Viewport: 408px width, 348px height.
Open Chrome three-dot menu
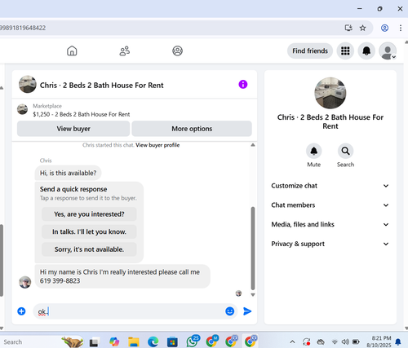pyautogui.click(x=401, y=28)
